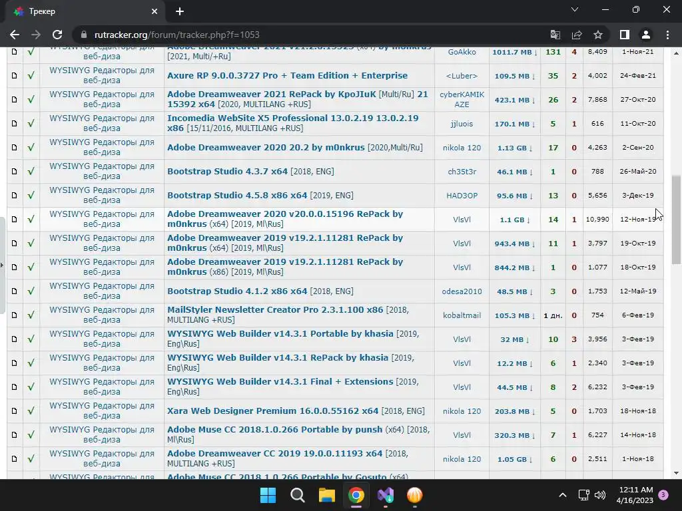Screen dimensions: 682x511
Task: Download the 943.4 MB Dreamweaver torrent
Action: tap(515, 244)
